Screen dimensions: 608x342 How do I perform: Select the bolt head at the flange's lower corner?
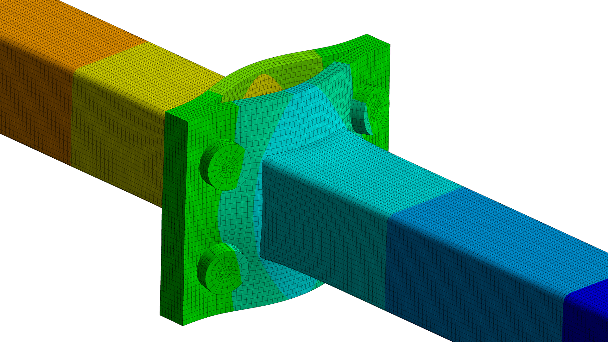pyautogui.click(x=223, y=269)
